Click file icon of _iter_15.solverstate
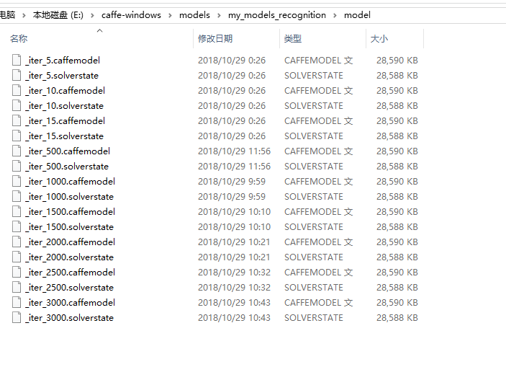 (17, 136)
